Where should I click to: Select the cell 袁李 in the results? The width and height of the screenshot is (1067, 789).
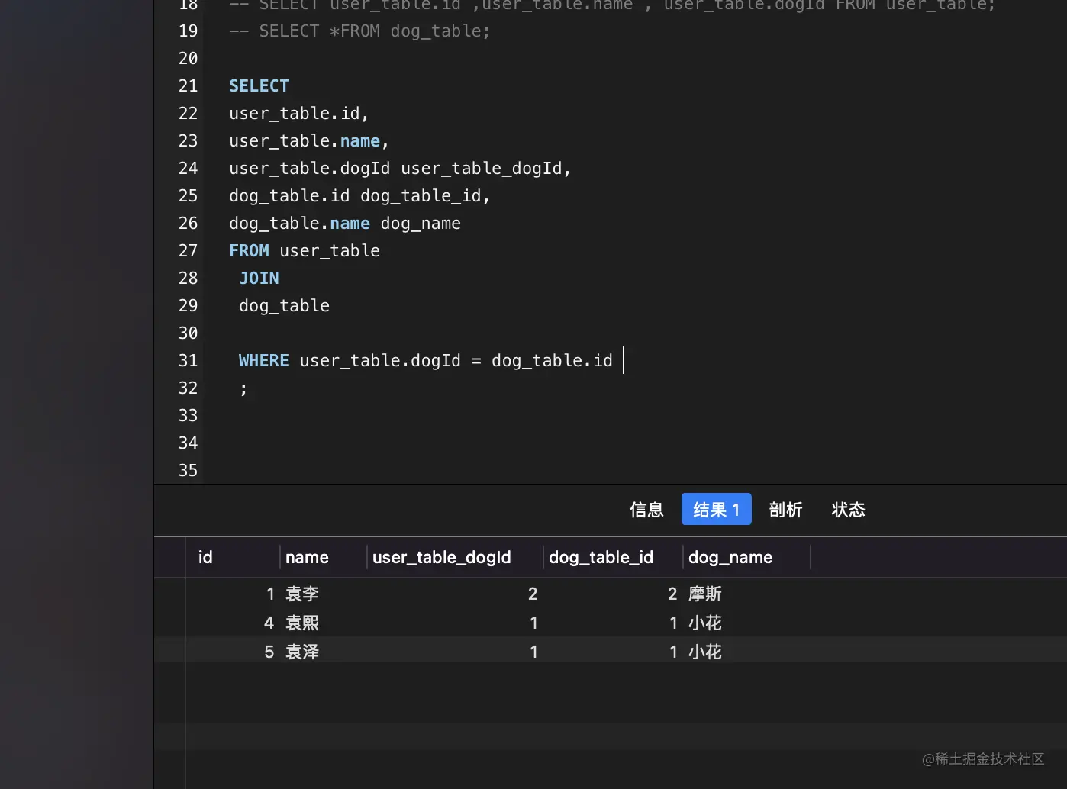[302, 594]
